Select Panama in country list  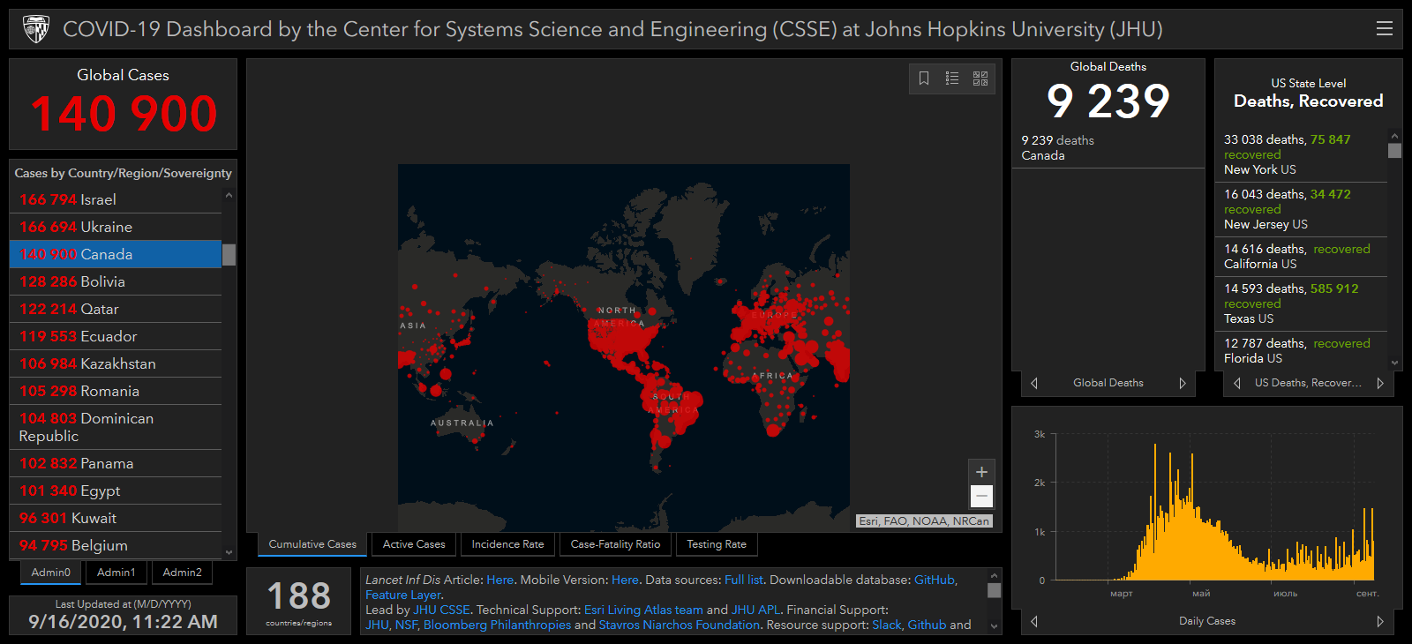(116, 463)
